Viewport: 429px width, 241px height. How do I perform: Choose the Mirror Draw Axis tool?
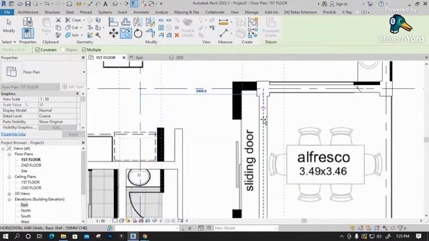[150, 21]
